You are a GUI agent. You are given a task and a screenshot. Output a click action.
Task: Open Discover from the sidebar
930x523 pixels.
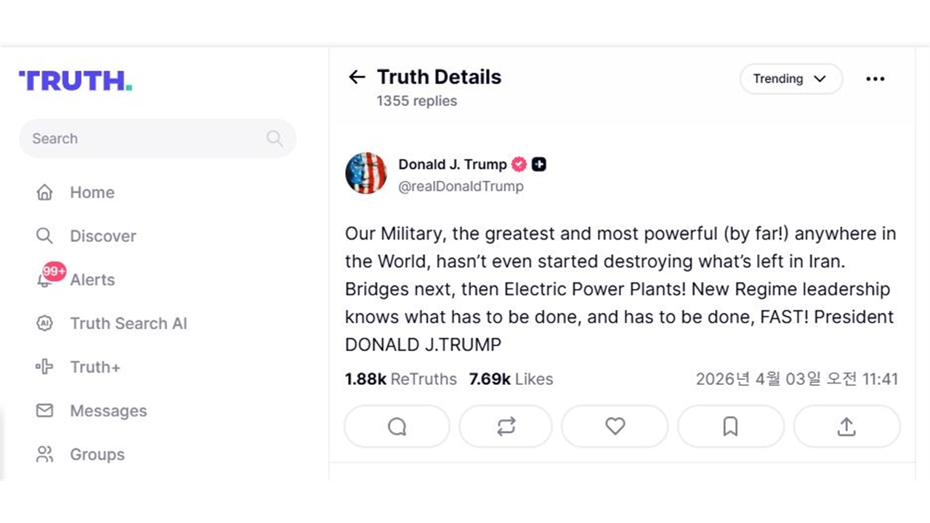pyautogui.click(x=102, y=236)
